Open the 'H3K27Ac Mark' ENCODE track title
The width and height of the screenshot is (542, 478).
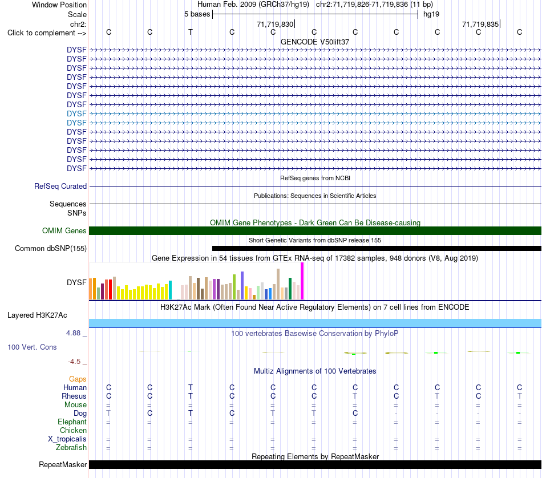(315, 307)
